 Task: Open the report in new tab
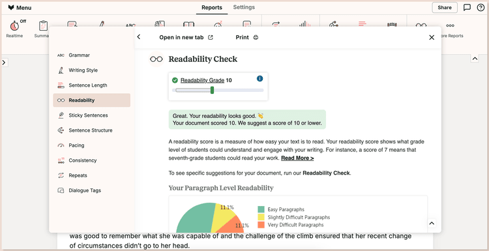click(x=186, y=37)
